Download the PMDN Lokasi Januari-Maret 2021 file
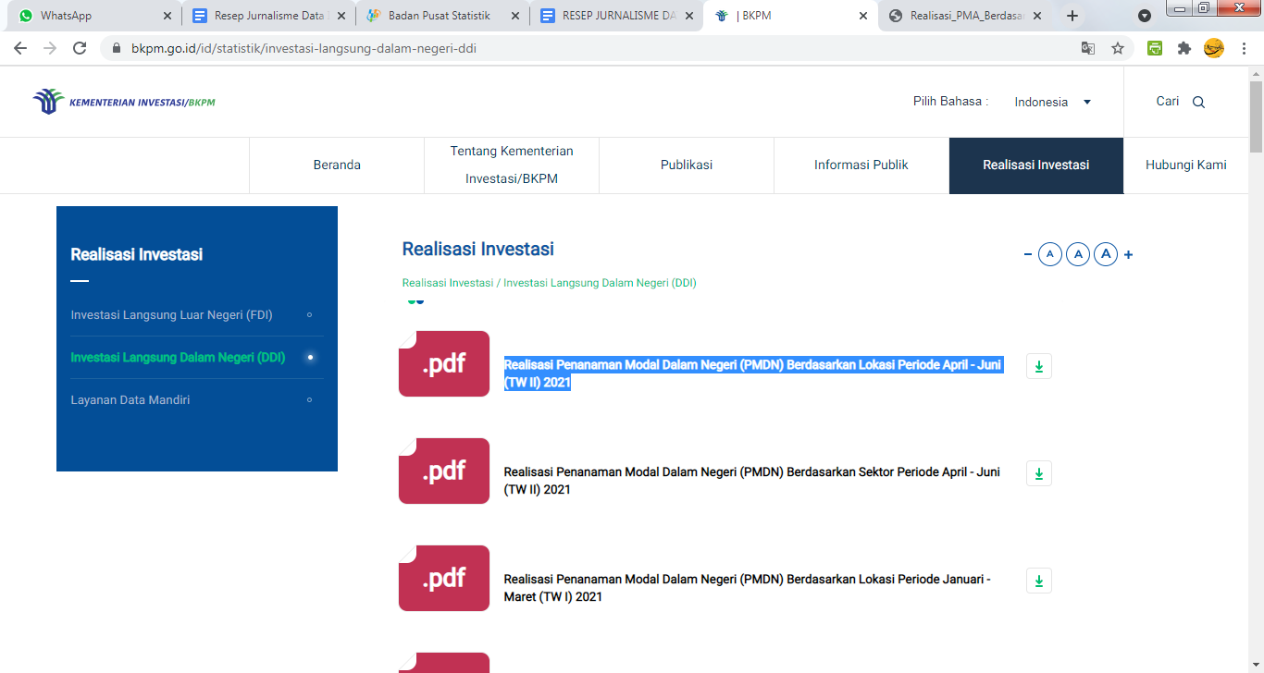The image size is (1264, 673). [1038, 581]
